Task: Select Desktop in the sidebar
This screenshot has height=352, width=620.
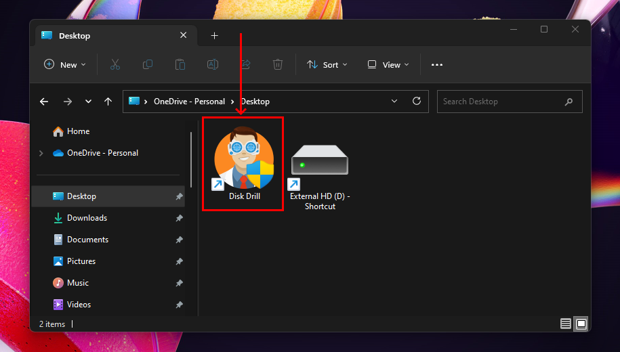Action: (x=108, y=196)
